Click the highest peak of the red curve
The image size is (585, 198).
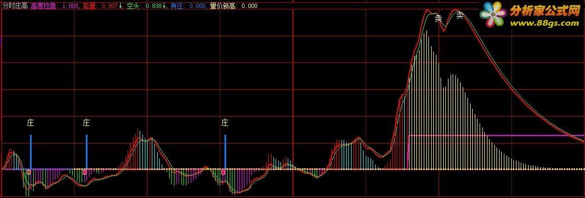pos(428,11)
